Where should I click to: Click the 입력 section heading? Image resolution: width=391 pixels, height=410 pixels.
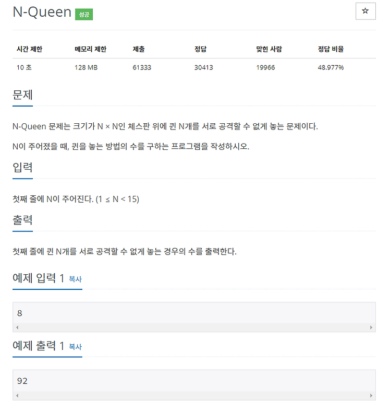click(x=22, y=167)
